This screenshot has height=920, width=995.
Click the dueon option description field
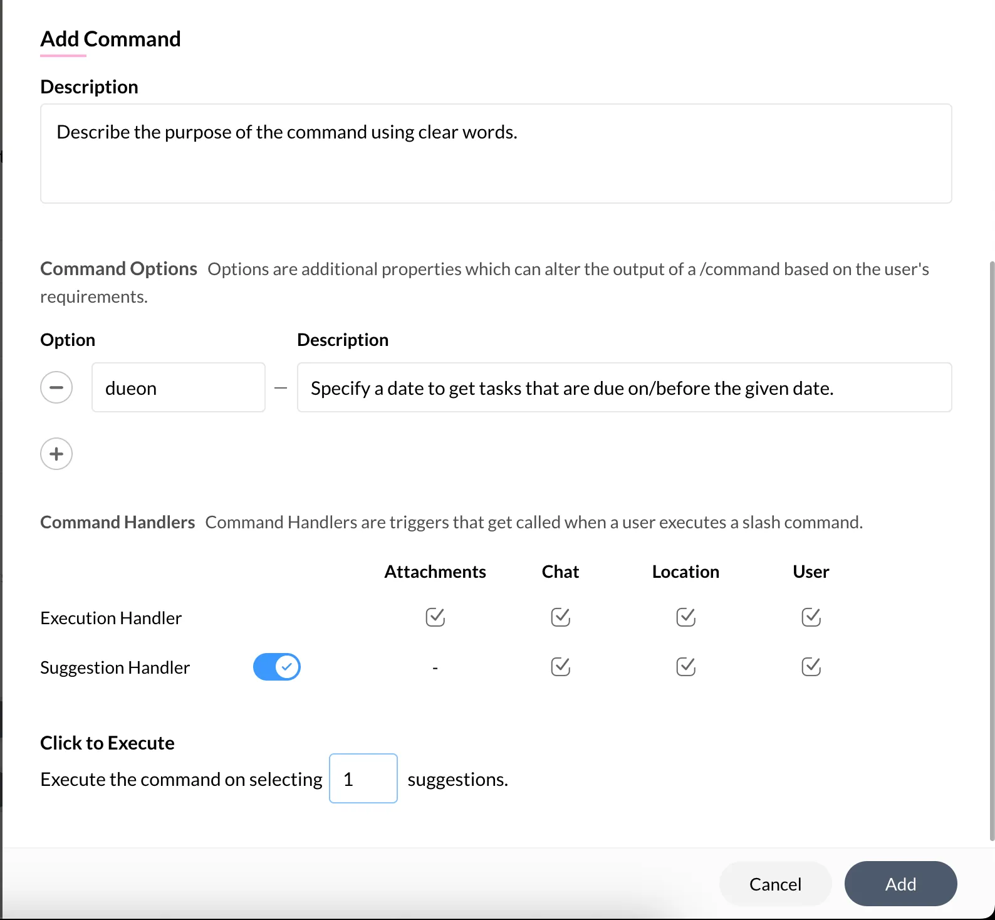point(624,387)
